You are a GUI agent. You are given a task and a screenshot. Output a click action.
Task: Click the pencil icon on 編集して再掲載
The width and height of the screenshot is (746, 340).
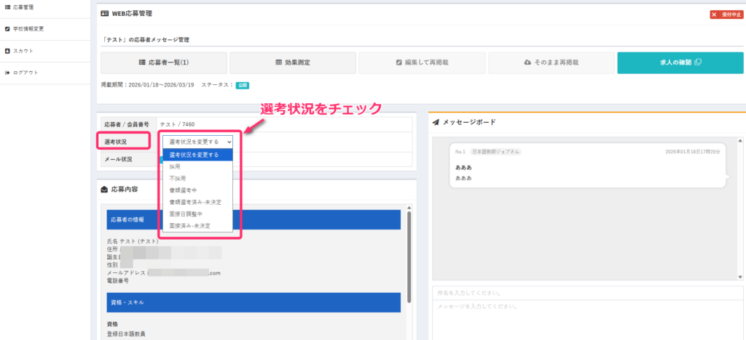(x=398, y=63)
